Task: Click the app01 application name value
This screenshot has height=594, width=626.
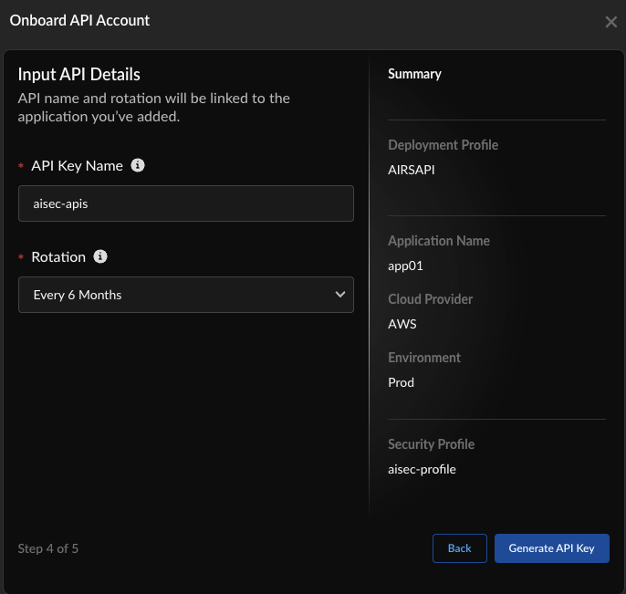Action: pyautogui.click(x=405, y=266)
